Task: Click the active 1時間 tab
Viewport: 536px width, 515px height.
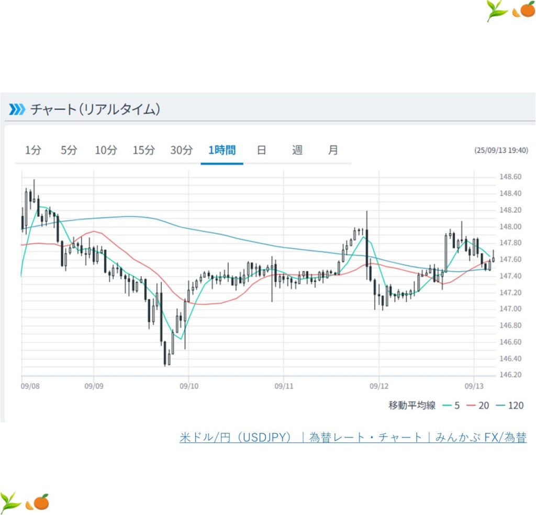Action: (x=222, y=151)
